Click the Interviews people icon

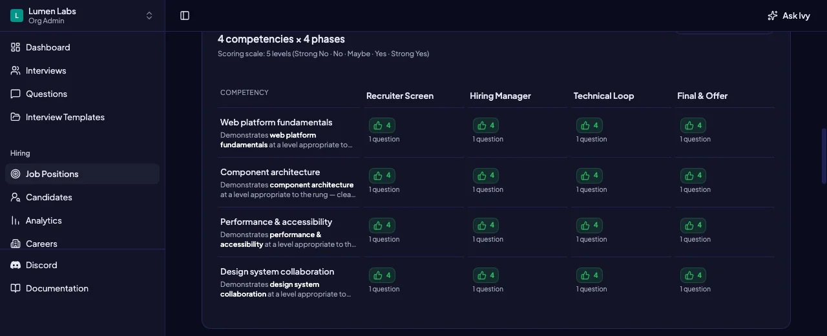(16, 70)
